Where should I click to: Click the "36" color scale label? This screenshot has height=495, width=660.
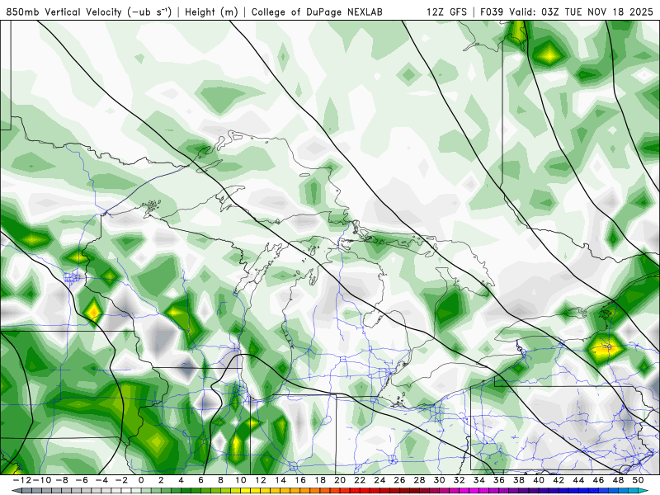point(499,480)
